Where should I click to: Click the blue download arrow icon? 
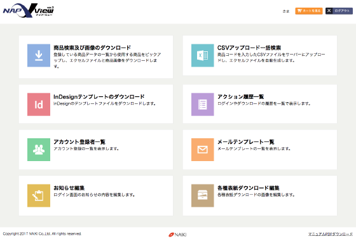pos(39,56)
